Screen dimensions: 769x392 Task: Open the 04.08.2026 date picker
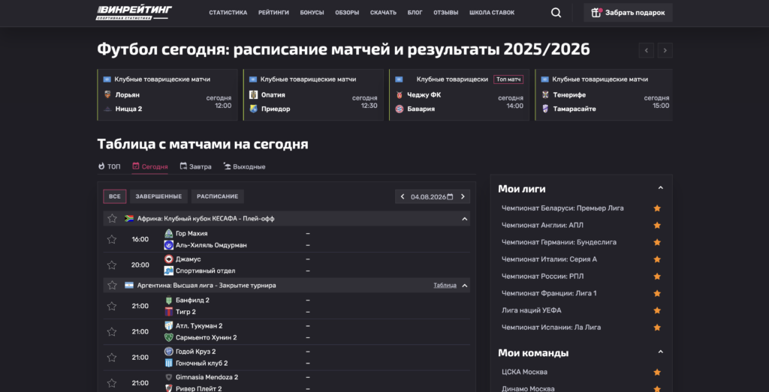coord(432,196)
